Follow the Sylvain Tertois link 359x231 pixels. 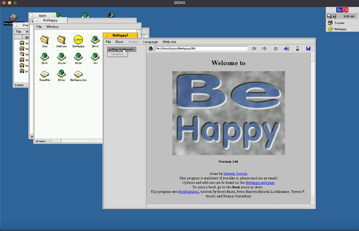[x=235, y=174]
